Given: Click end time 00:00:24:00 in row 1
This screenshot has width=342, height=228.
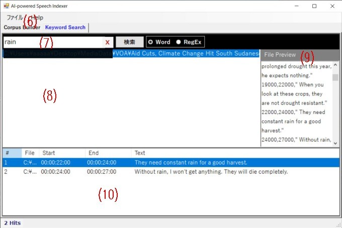Looking at the screenshot, I should coord(102,162).
